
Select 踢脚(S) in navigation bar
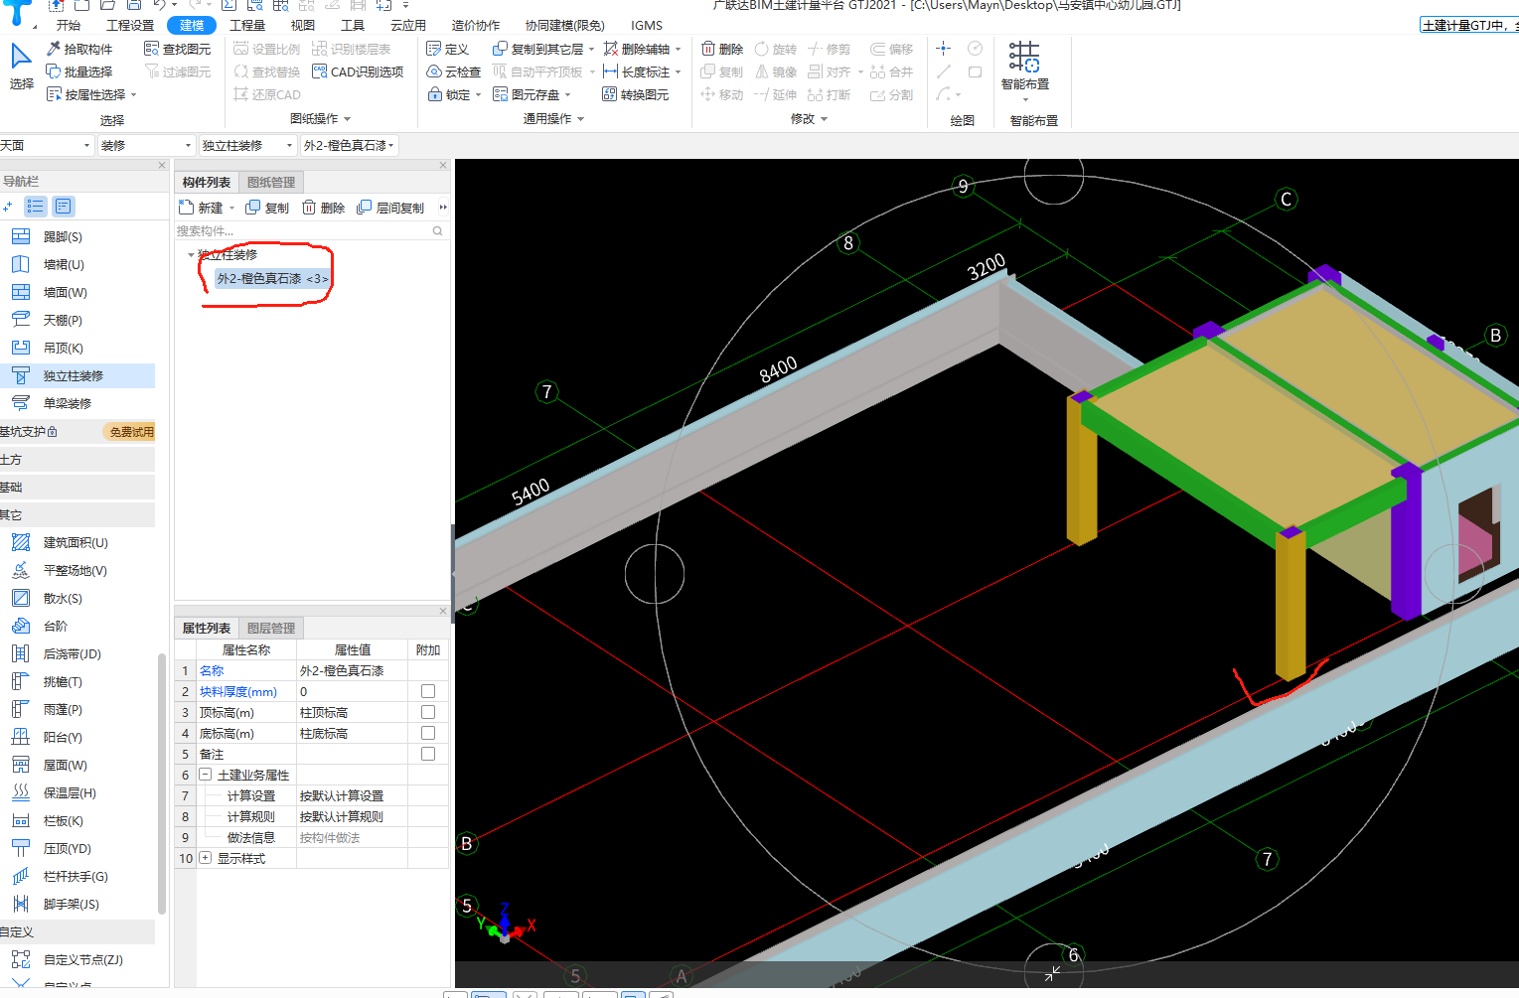tap(62, 237)
